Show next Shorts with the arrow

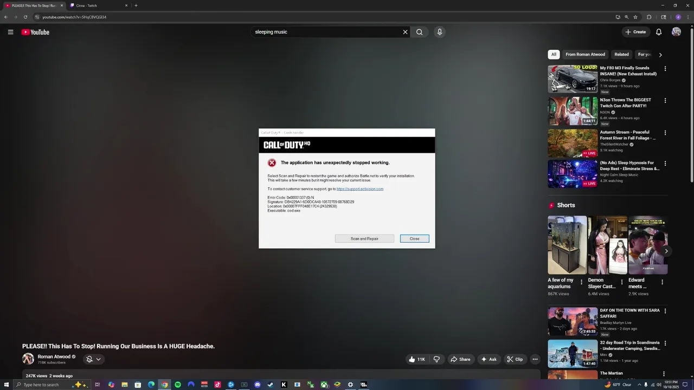[x=666, y=251]
